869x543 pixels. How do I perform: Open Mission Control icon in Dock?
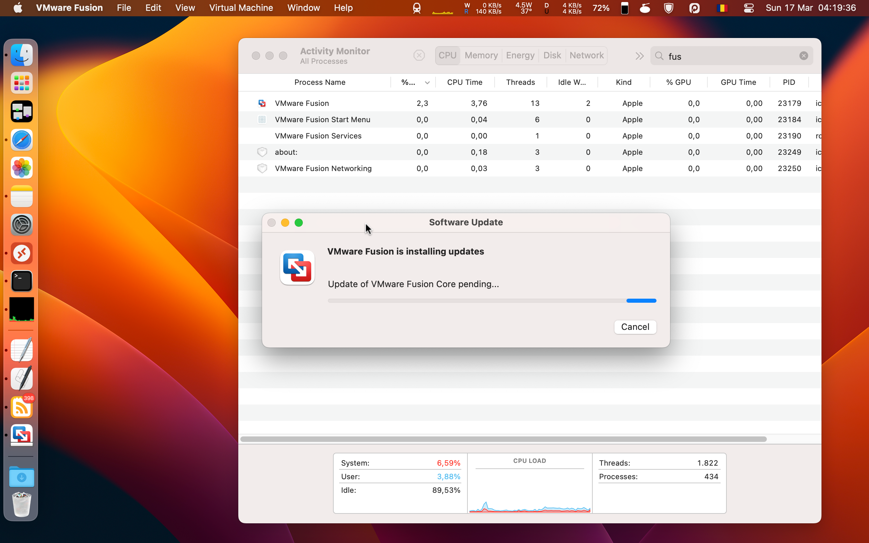(21, 111)
